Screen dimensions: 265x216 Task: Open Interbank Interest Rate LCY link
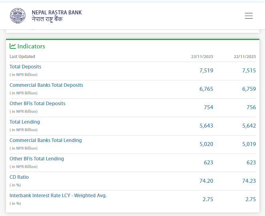(58, 196)
